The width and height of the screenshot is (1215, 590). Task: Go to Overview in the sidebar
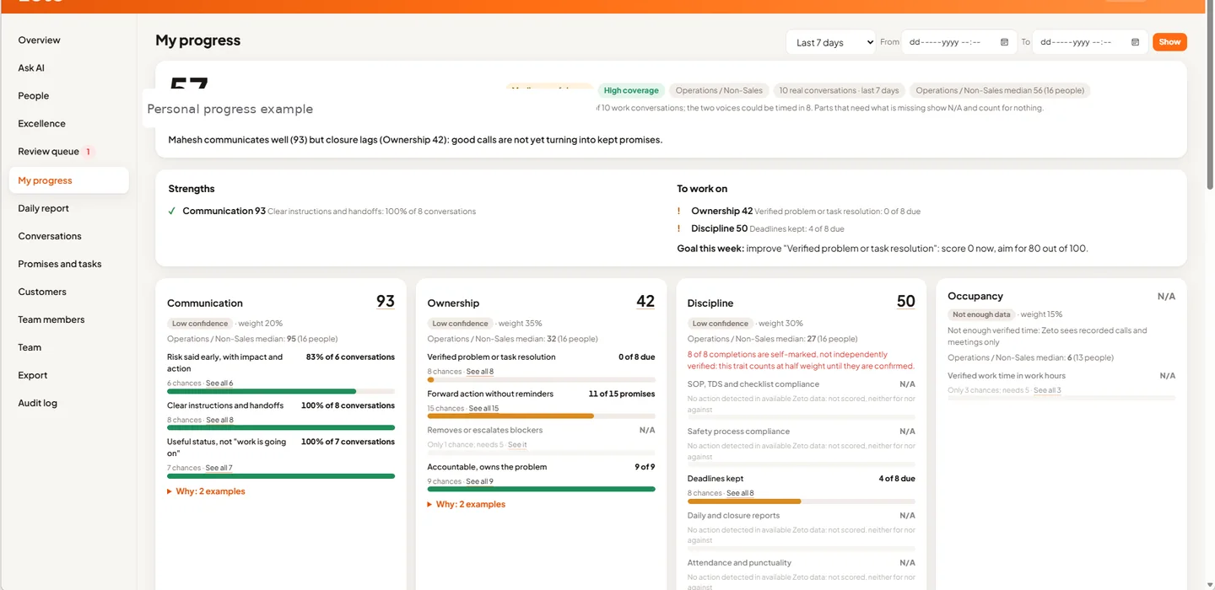[x=39, y=40]
